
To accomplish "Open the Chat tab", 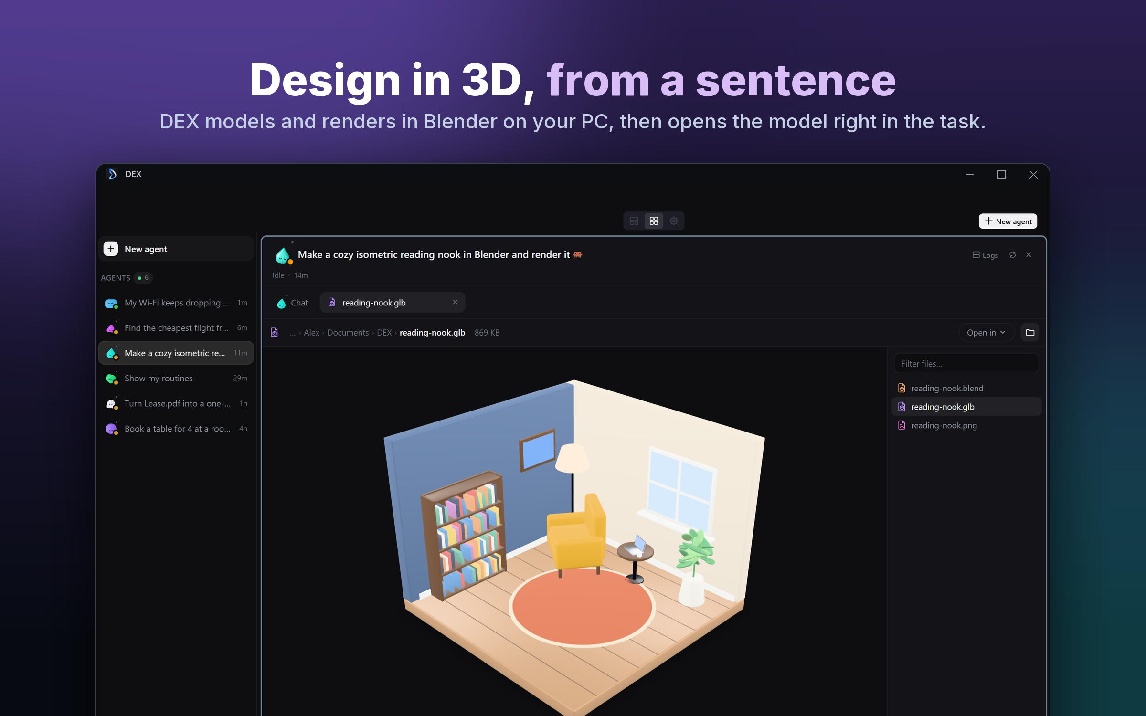I will coord(293,303).
